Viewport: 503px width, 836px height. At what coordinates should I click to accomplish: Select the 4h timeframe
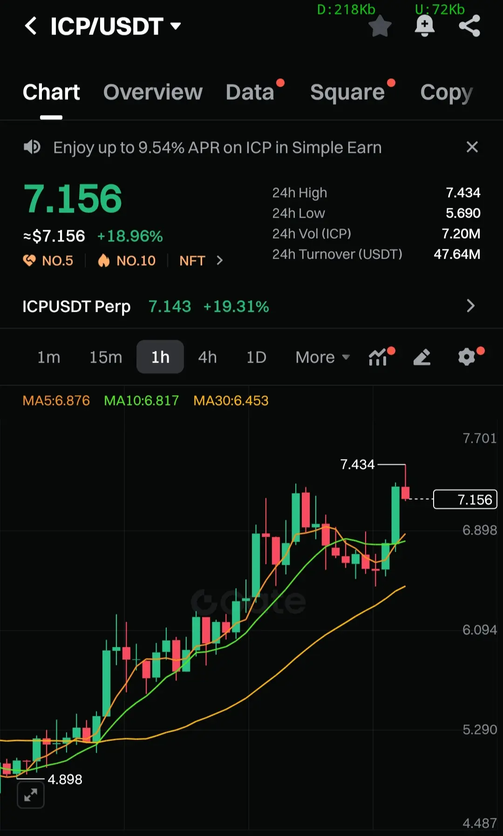click(x=207, y=357)
